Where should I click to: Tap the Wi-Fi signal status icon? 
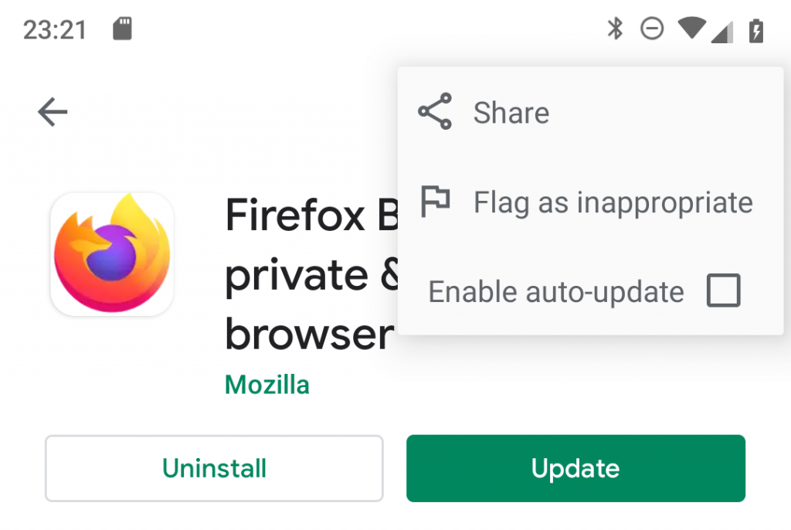pyautogui.click(x=691, y=28)
